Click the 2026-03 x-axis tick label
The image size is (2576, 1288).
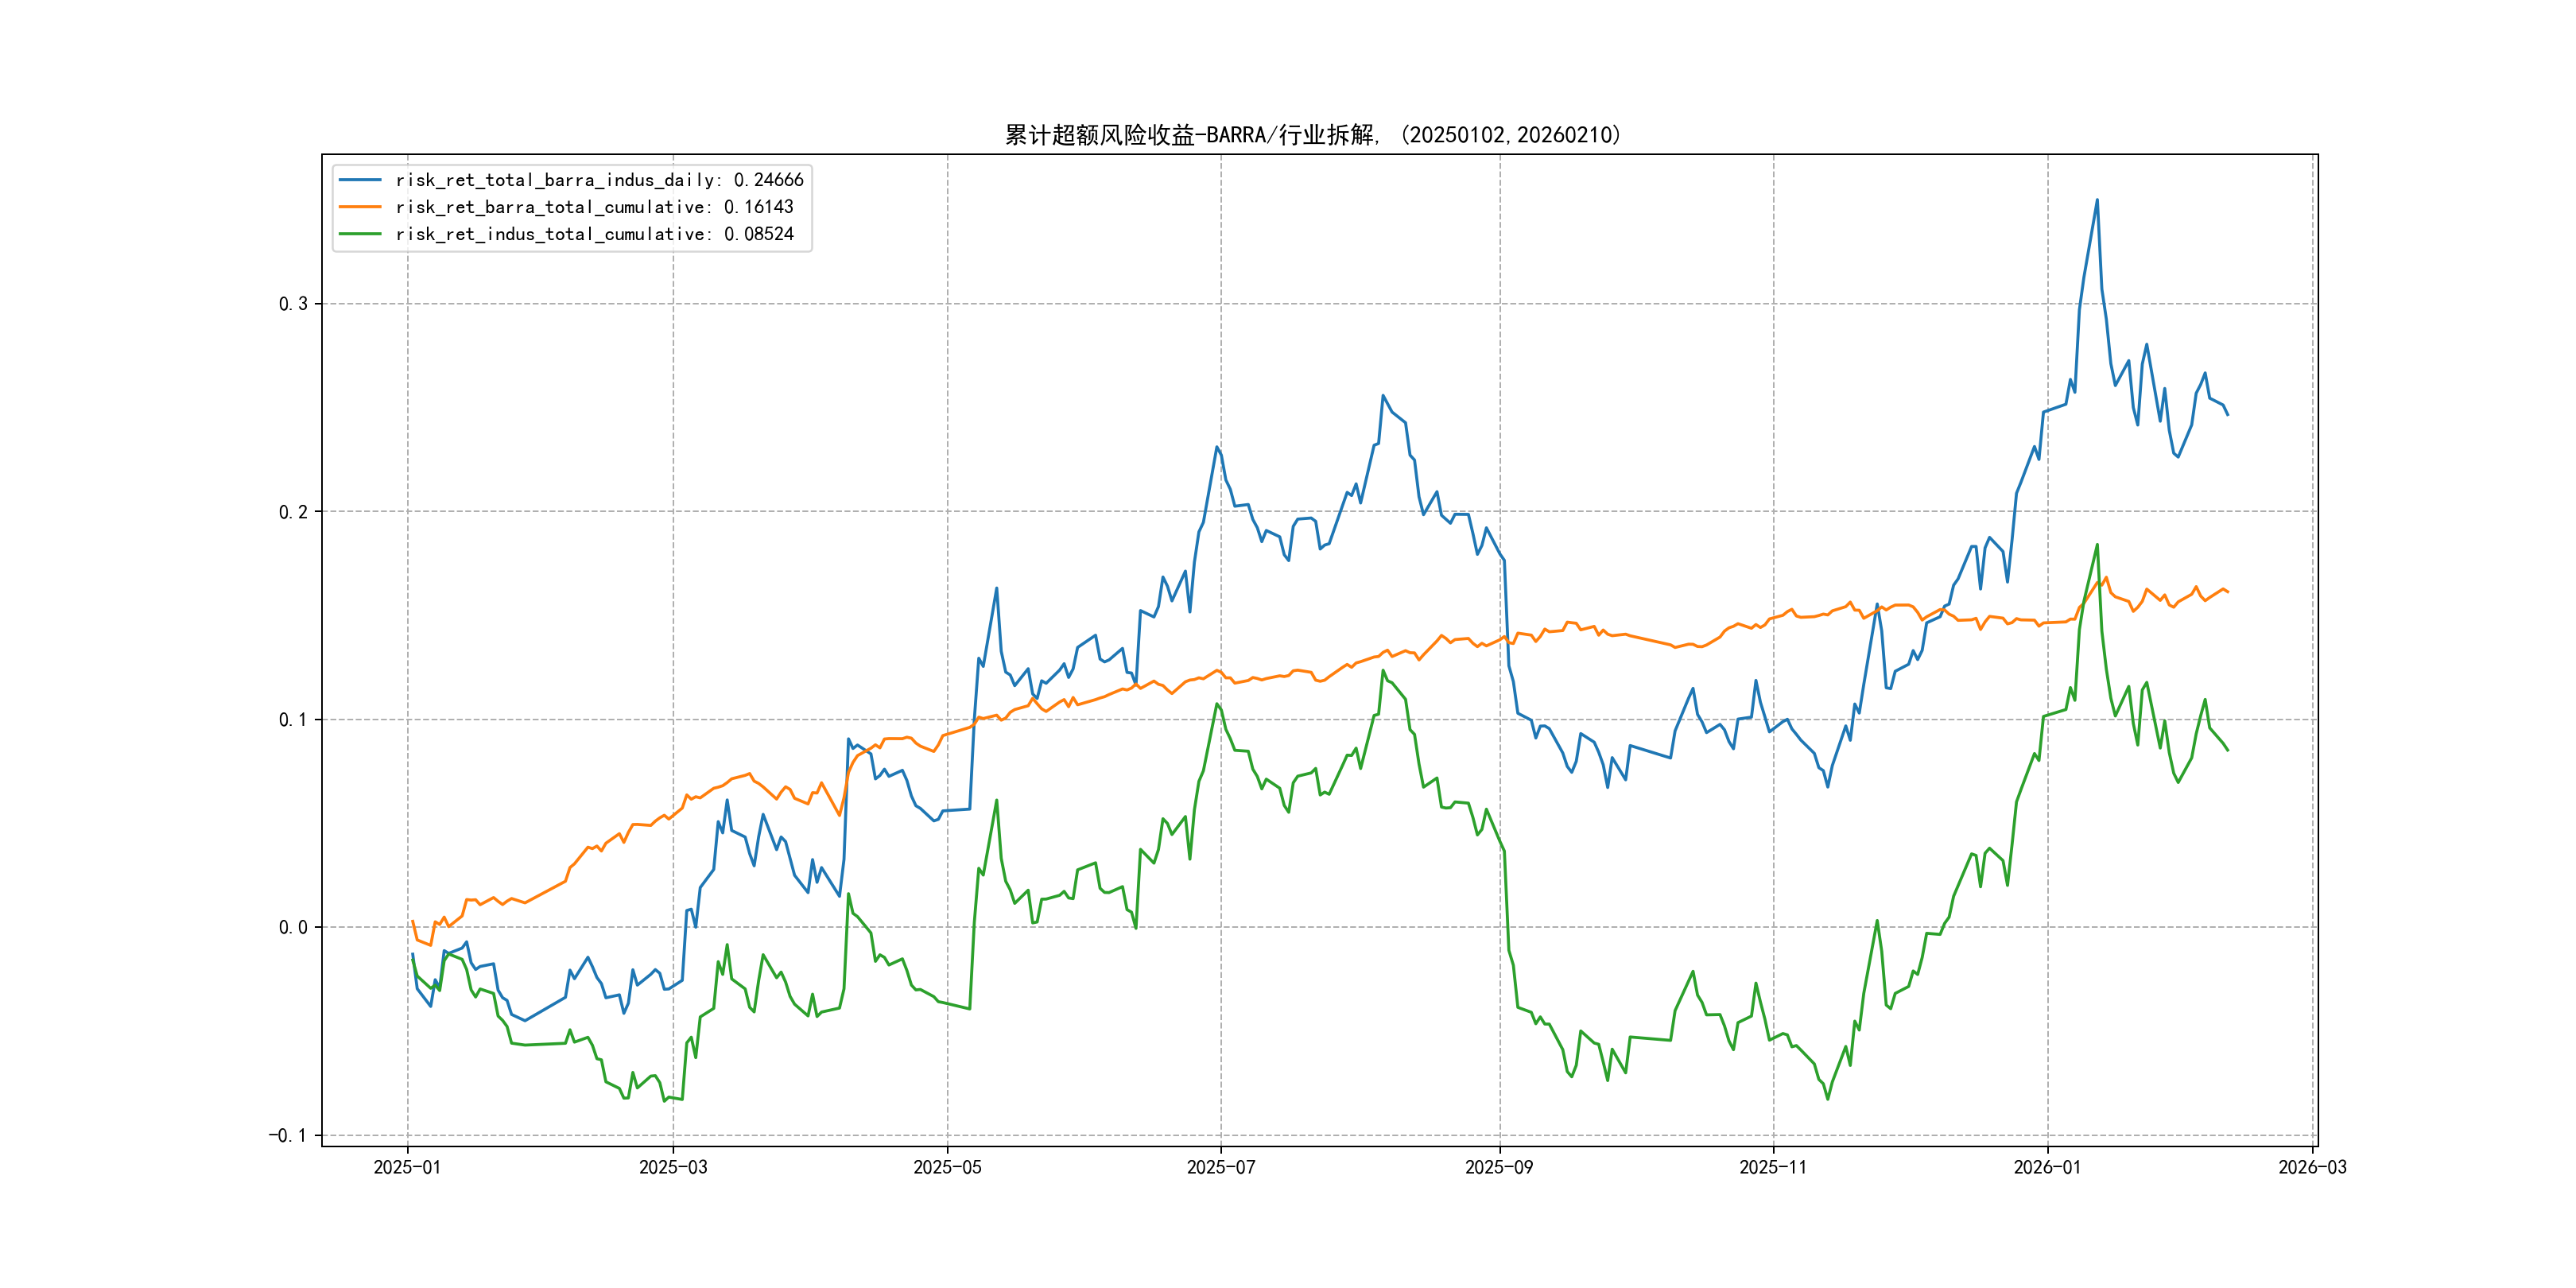pyautogui.click(x=2312, y=1167)
